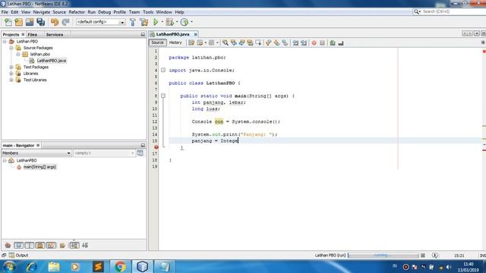Click the Next Bookmark icon
The height and width of the screenshot is (273, 486).
(x=276, y=43)
